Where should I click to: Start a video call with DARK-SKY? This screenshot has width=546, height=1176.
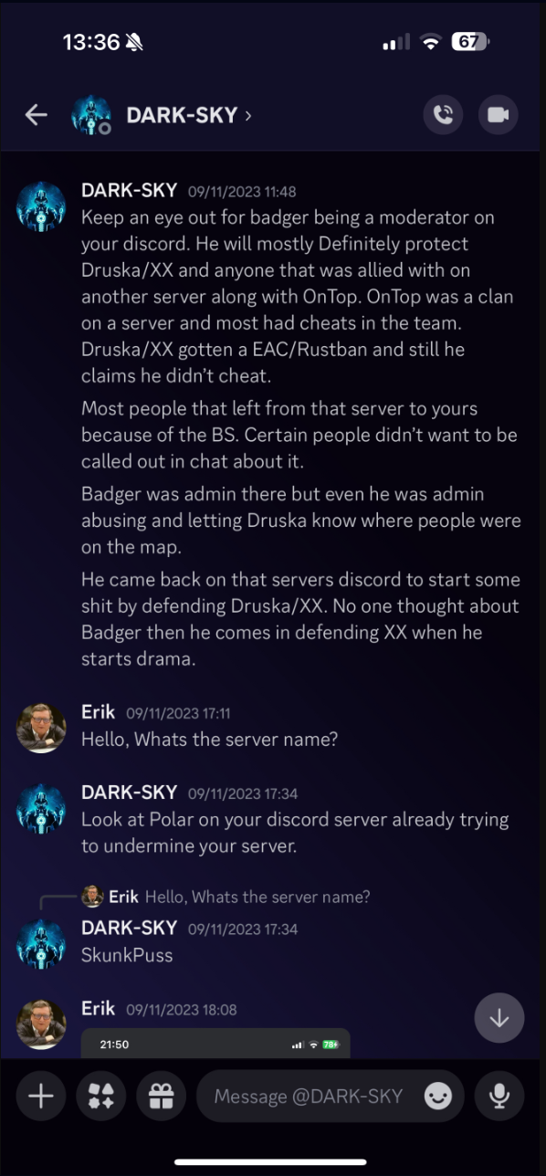[498, 115]
